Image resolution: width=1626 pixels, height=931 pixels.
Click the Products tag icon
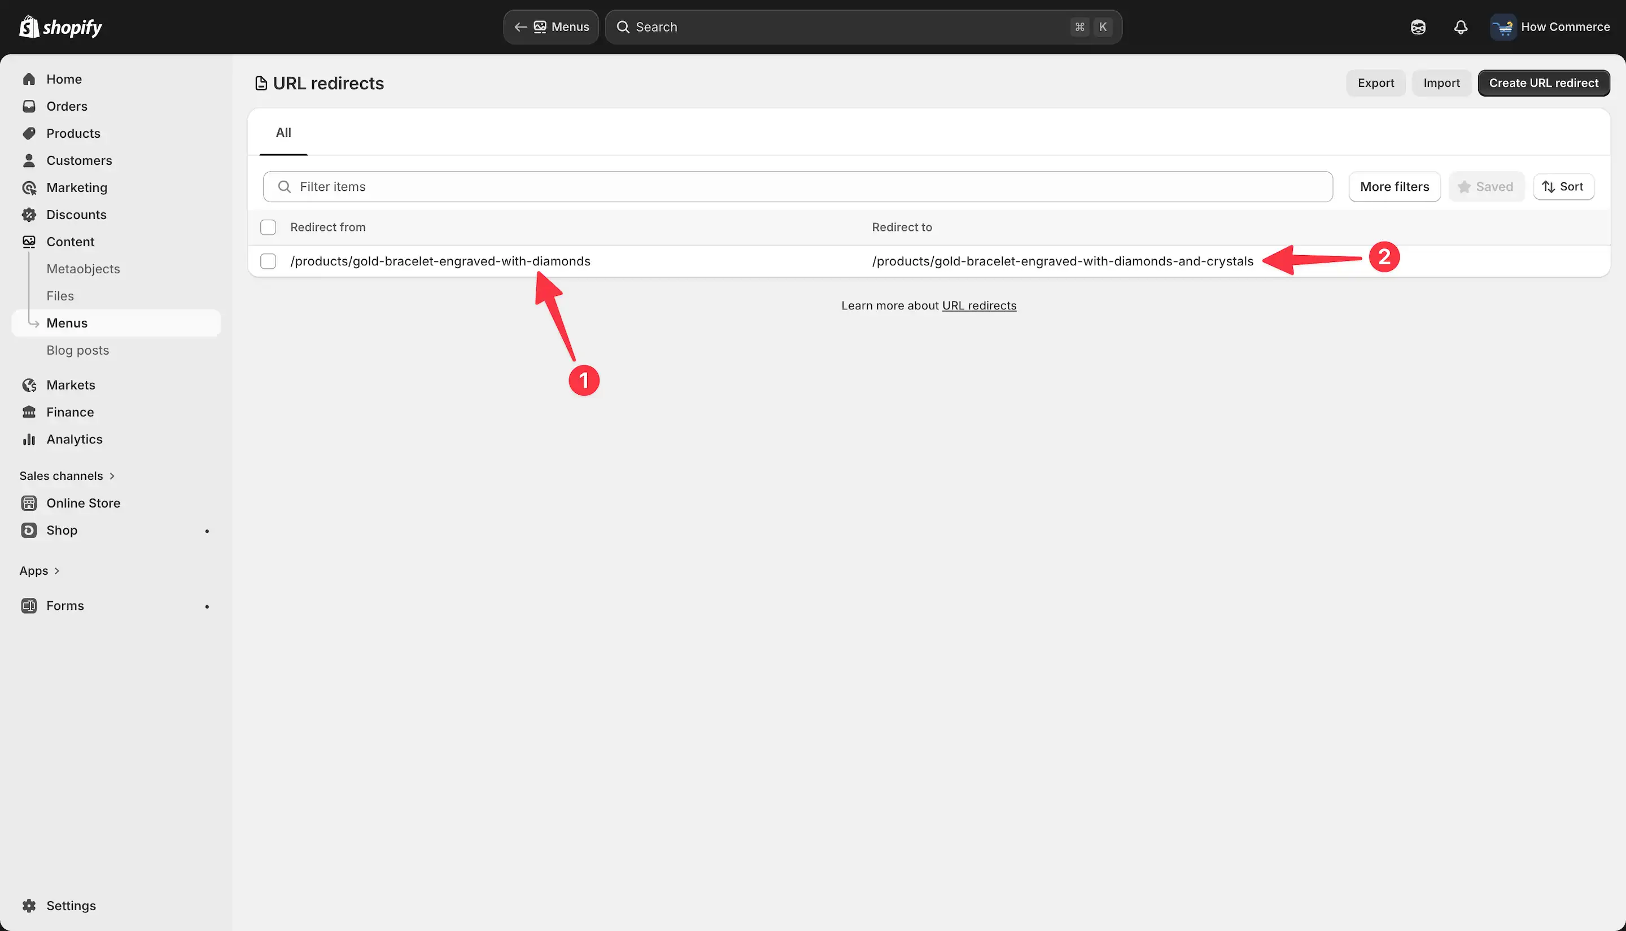29,133
